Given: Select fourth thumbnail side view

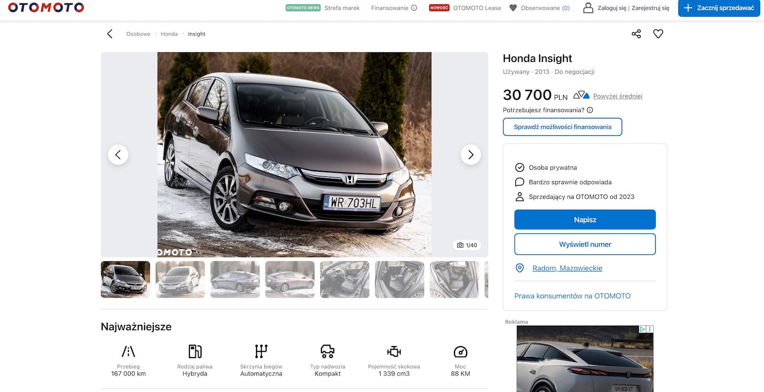Looking at the screenshot, I should click(290, 279).
